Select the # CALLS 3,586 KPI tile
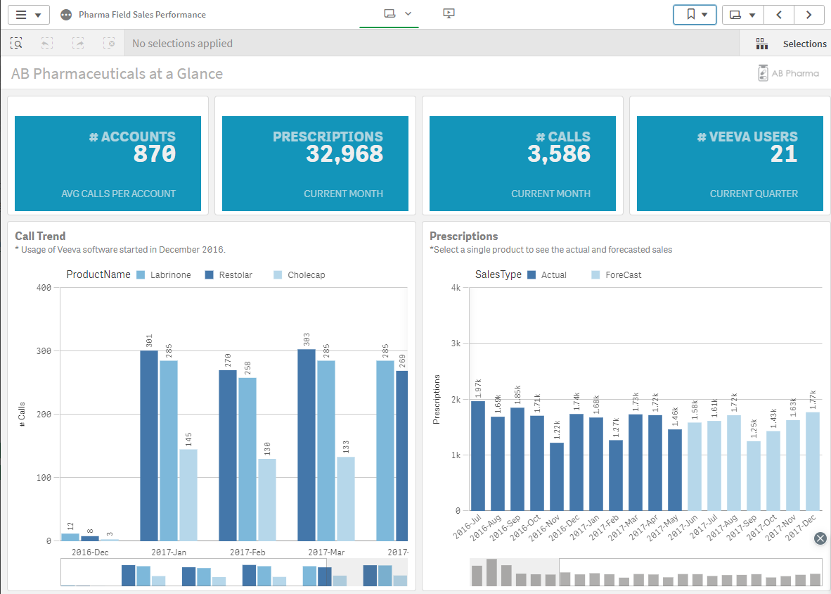The height and width of the screenshot is (594, 831). coord(522,163)
